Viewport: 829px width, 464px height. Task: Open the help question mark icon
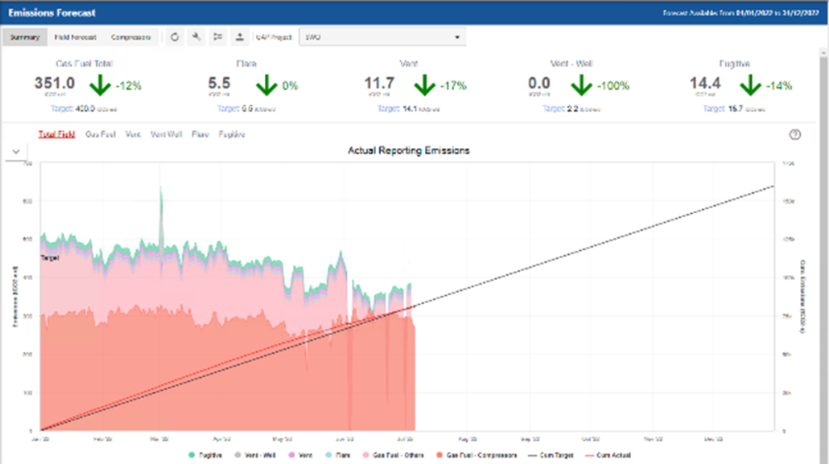point(795,135)
